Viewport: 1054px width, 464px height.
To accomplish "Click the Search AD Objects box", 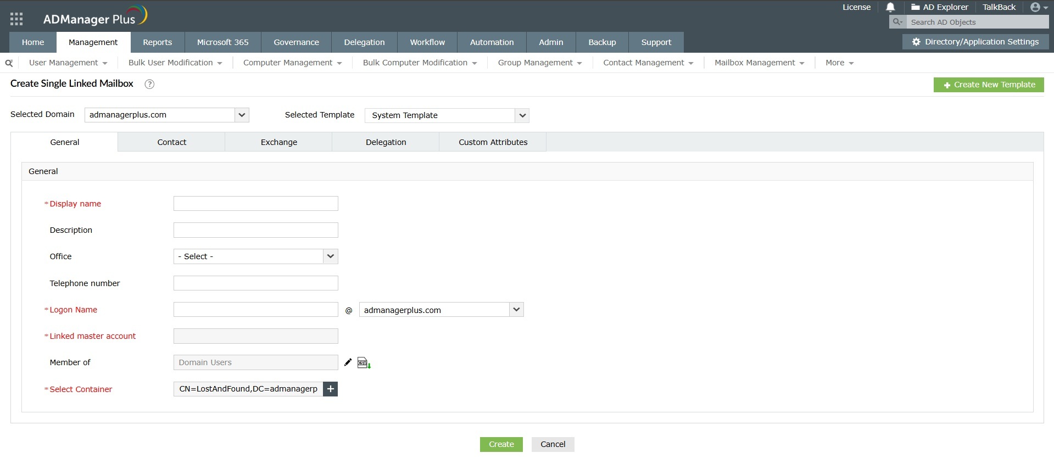I will coord(977,22).
